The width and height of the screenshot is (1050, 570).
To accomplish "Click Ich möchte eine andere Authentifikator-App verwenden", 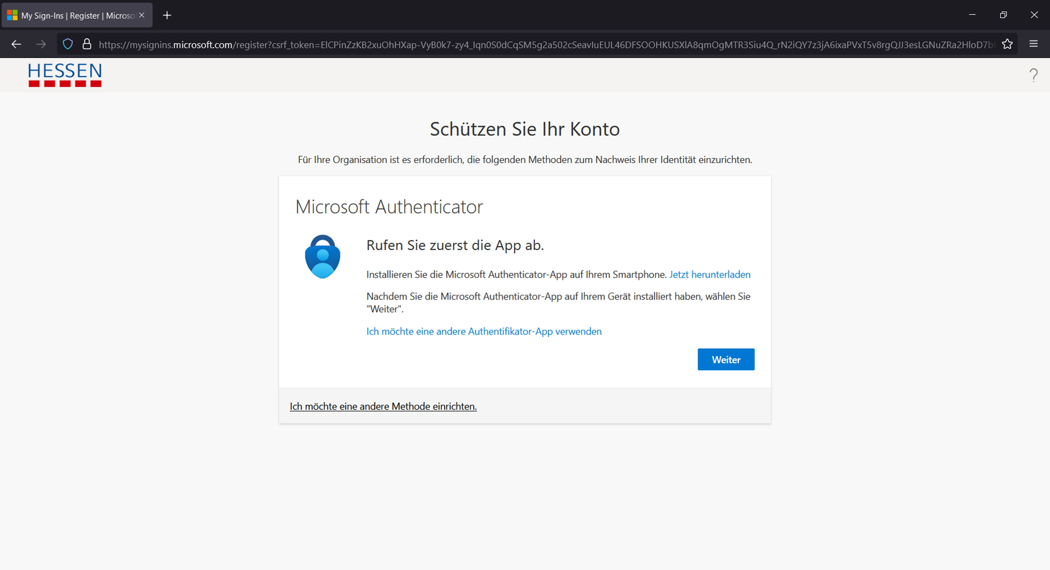I will [484, 331].
